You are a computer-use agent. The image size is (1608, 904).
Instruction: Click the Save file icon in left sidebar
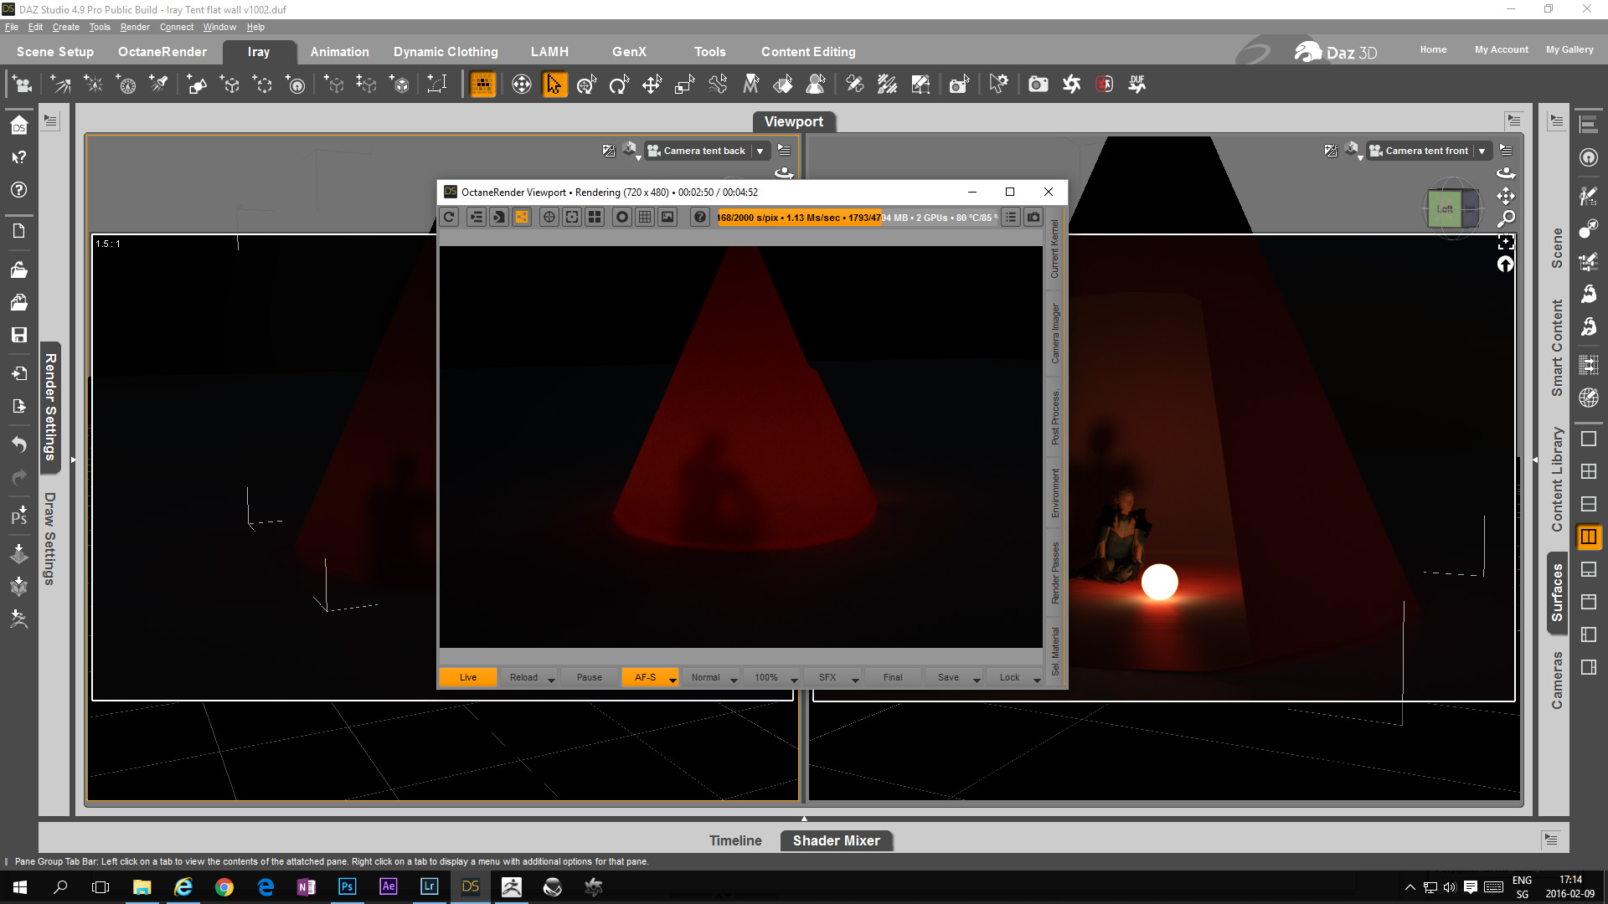coord(19,335)
